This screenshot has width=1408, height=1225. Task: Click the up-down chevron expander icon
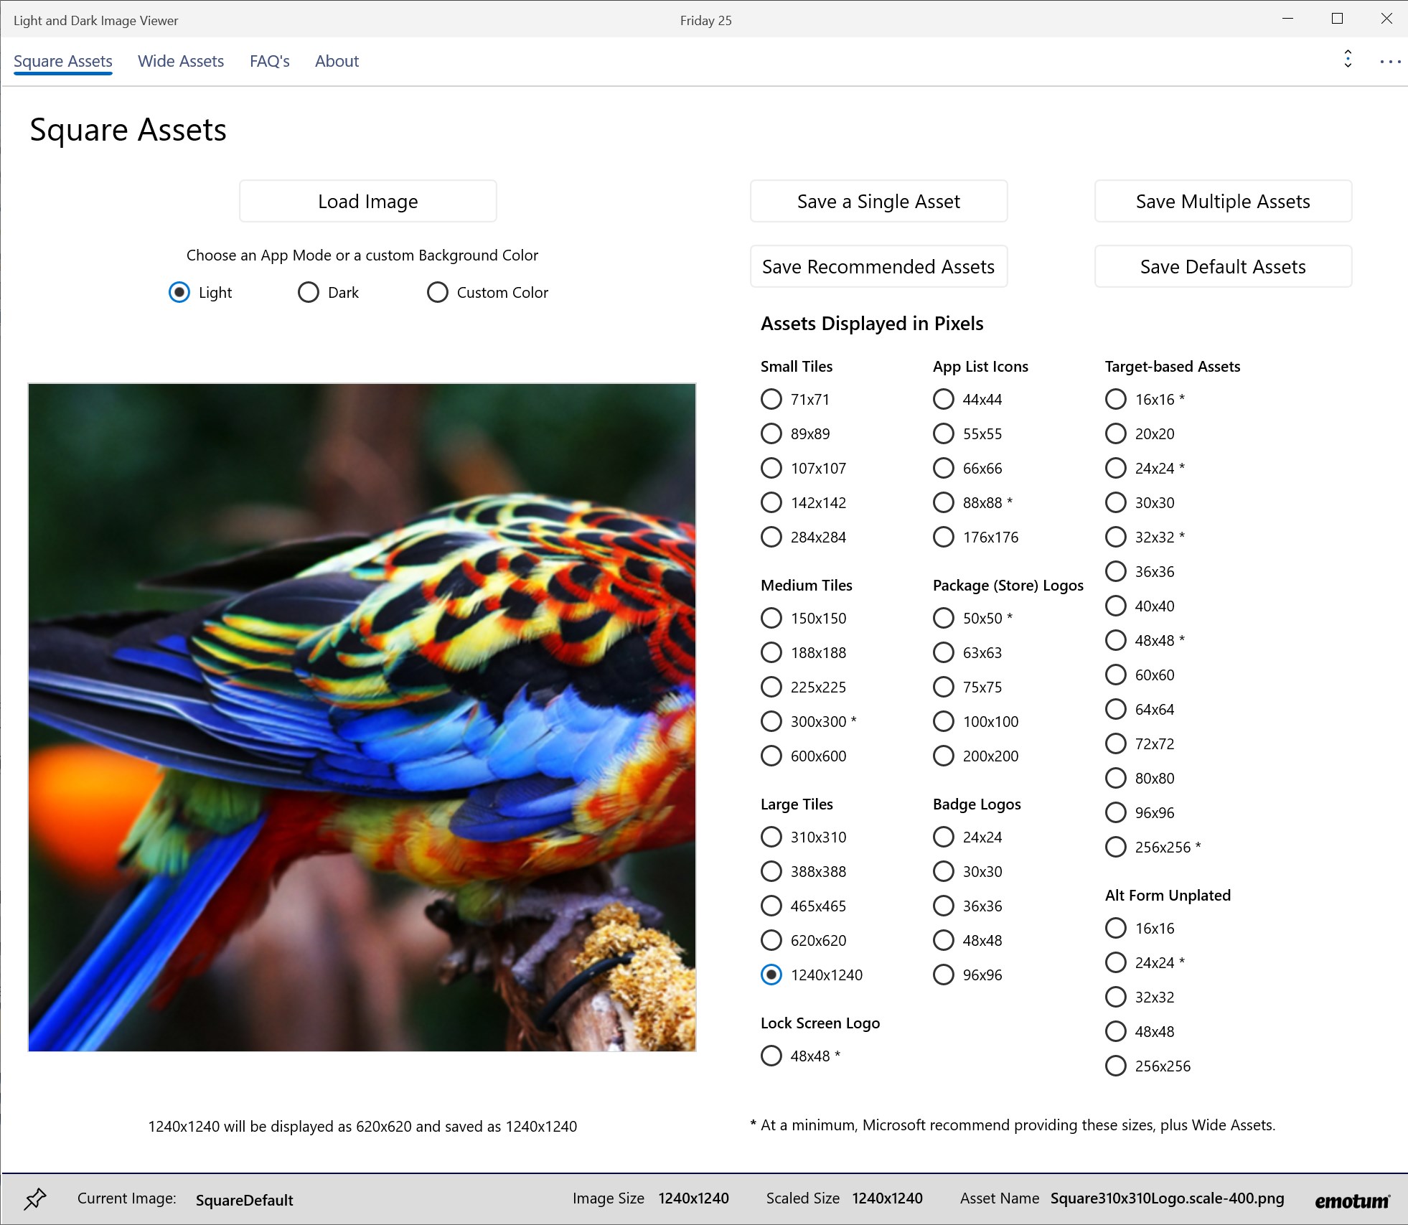(1348, 60)
